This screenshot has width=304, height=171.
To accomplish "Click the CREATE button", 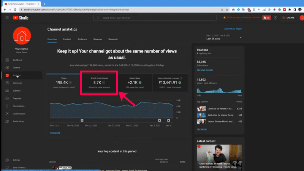I will point(288,17).
